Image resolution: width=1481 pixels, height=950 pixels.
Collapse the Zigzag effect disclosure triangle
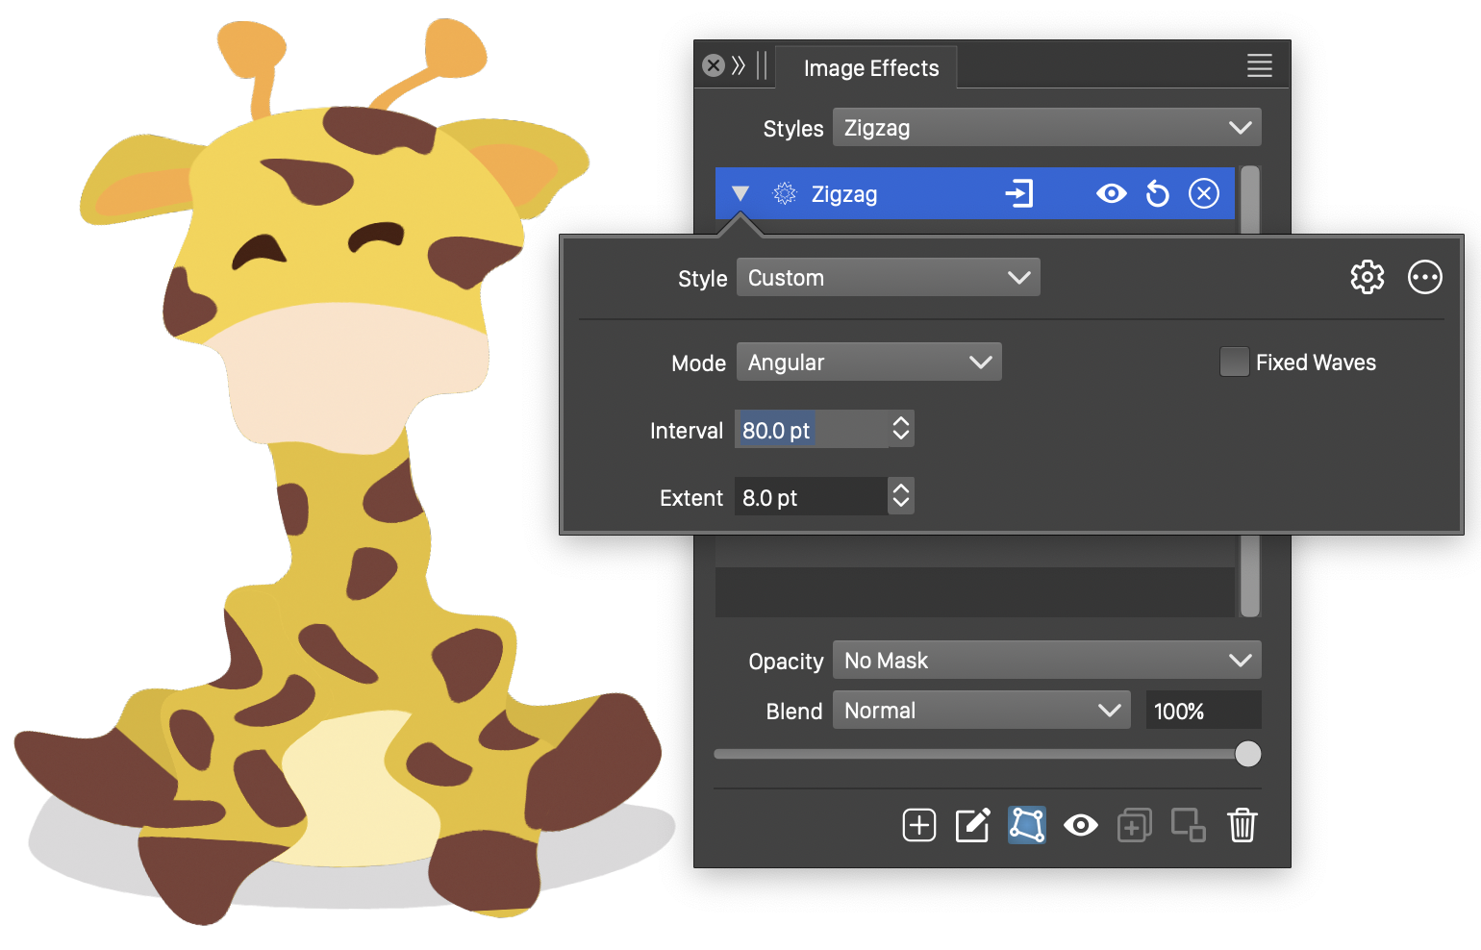pyautogui.click(x=740, y=194)
